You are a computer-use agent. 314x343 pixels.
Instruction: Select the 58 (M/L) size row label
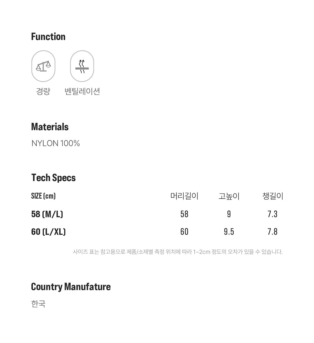(x=47, y=214)
